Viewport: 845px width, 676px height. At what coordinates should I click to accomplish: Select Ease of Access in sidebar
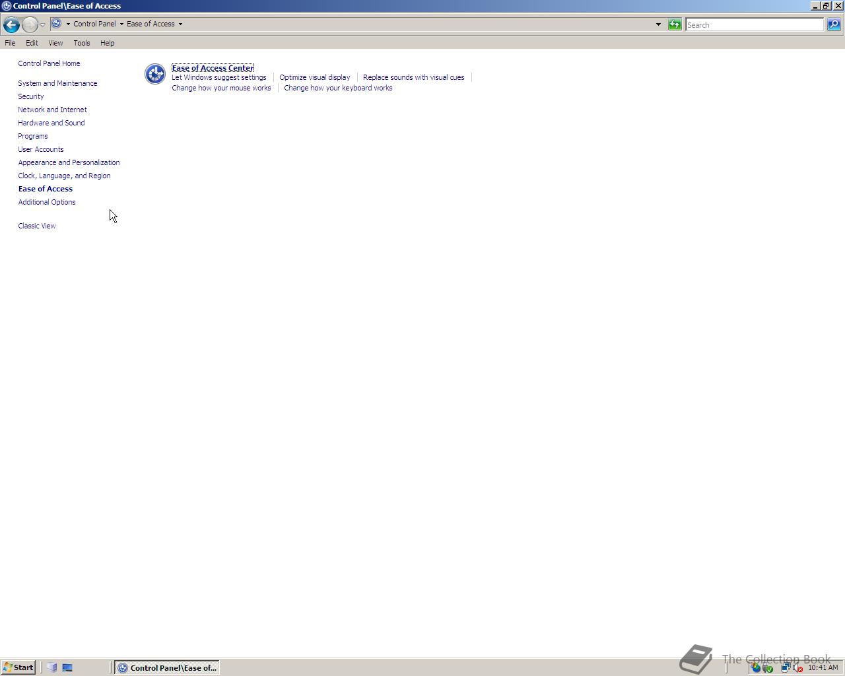point(46,189)
